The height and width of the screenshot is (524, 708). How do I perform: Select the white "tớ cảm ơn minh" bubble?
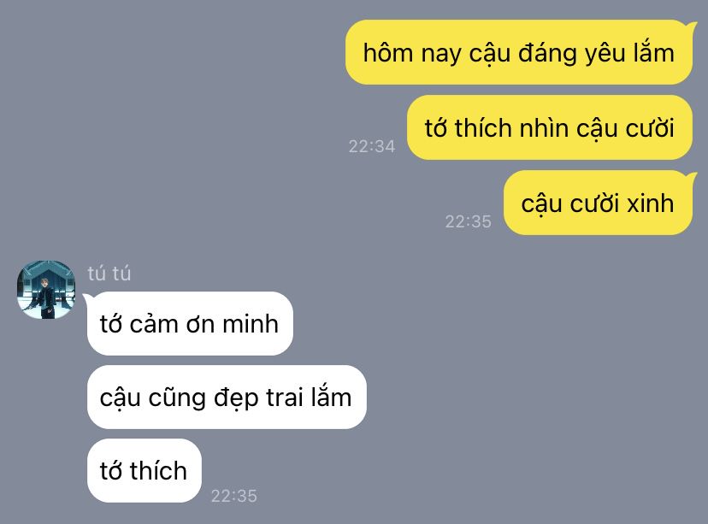pyautogui.click(x=190, y=324)
